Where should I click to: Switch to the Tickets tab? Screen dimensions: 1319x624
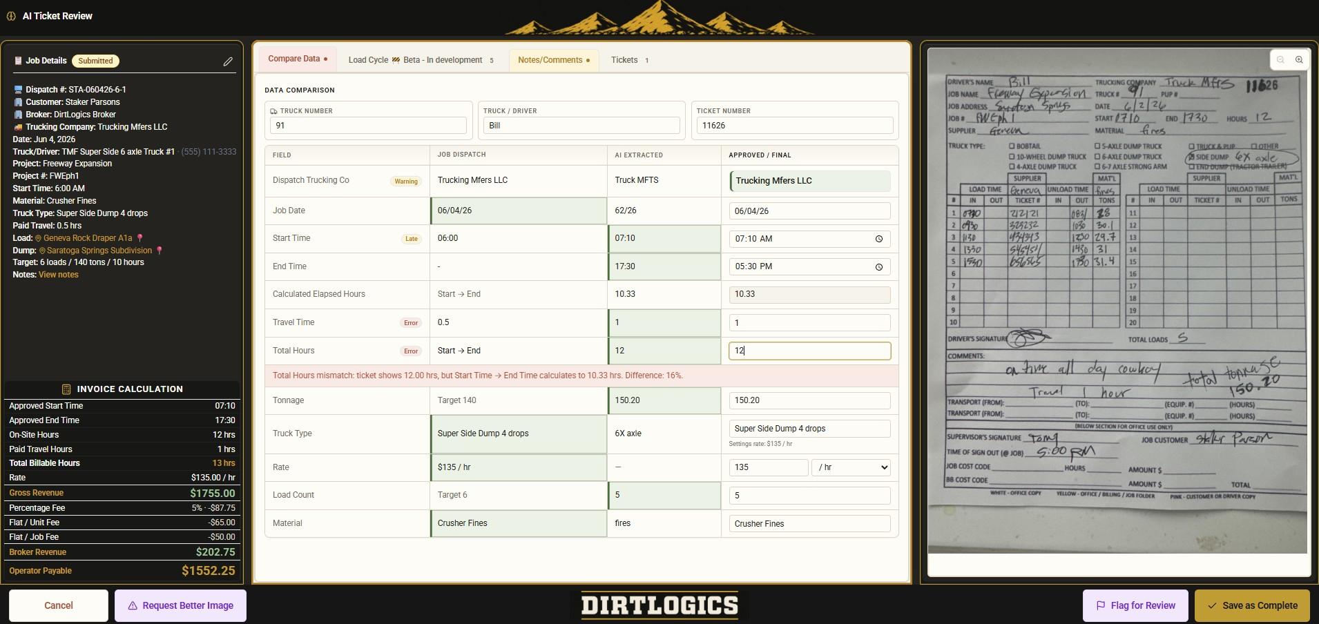pyautogui.click(x=629, y=60)
